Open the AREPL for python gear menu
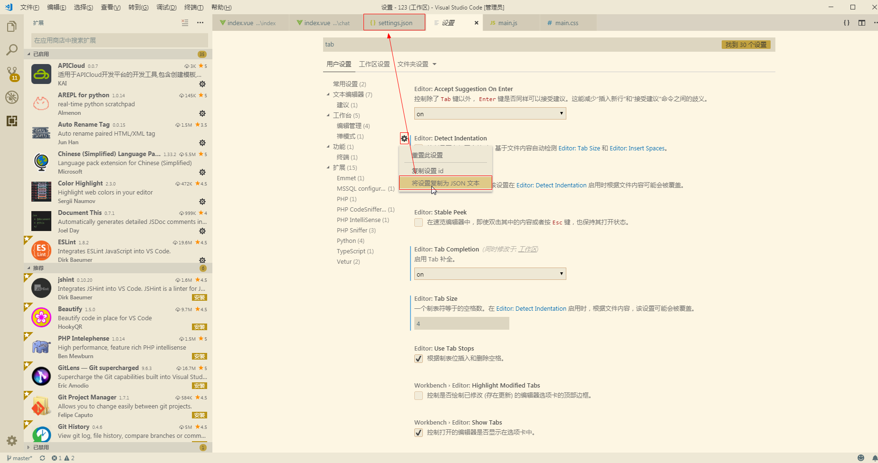Viewport: 878px width, 463px height. click(x=202, y=113)
